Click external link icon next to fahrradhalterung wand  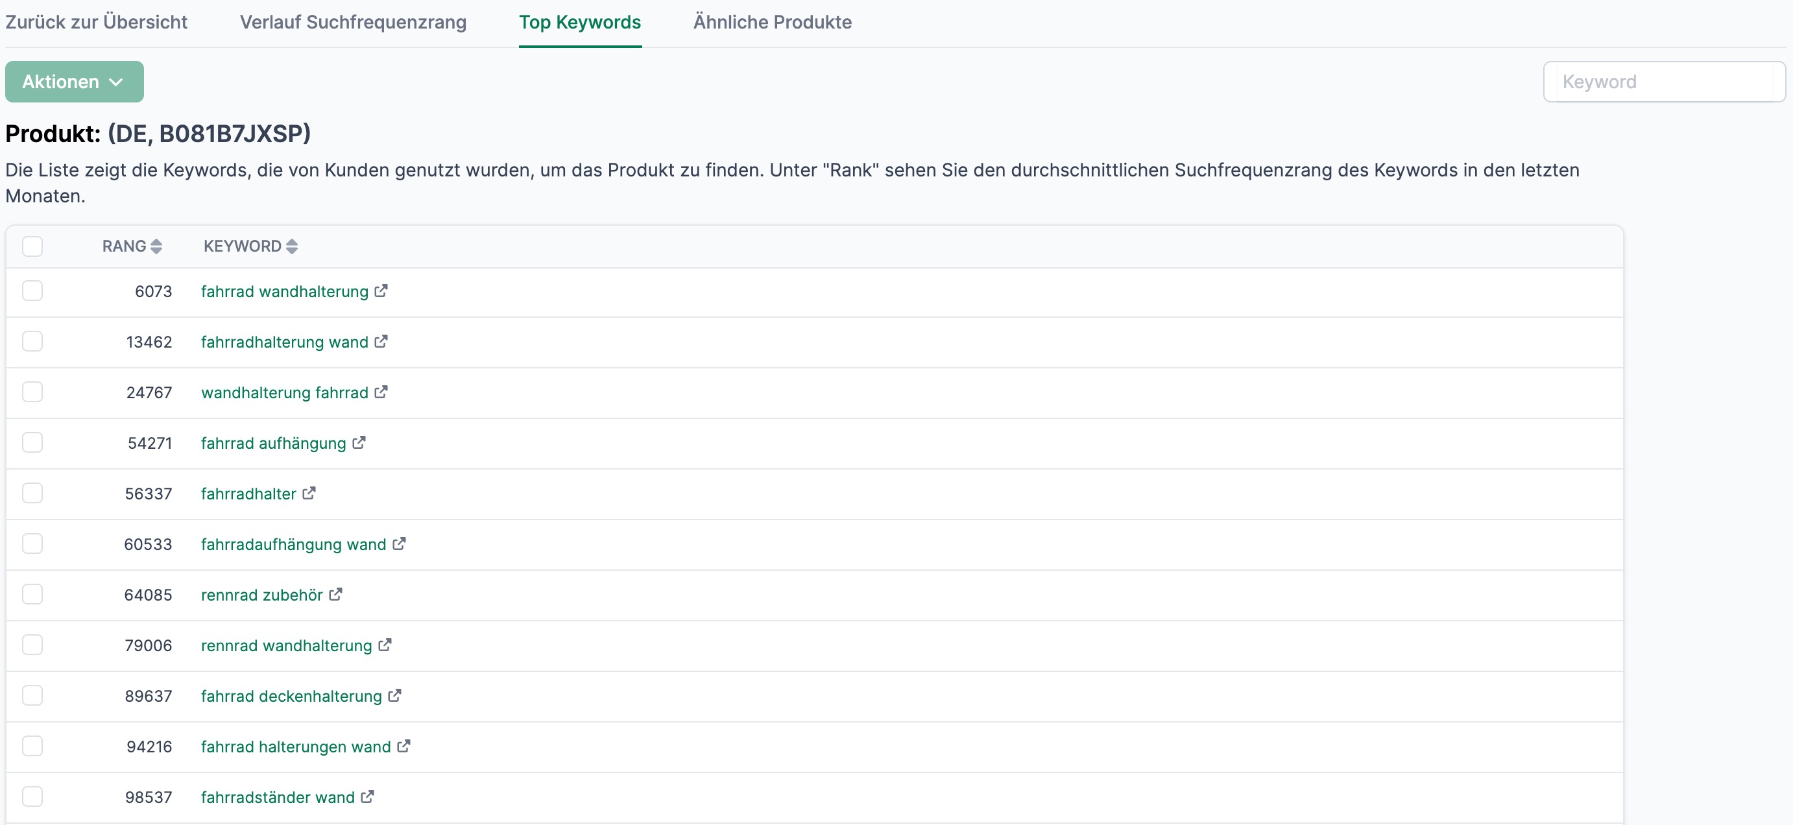point(381,342)
